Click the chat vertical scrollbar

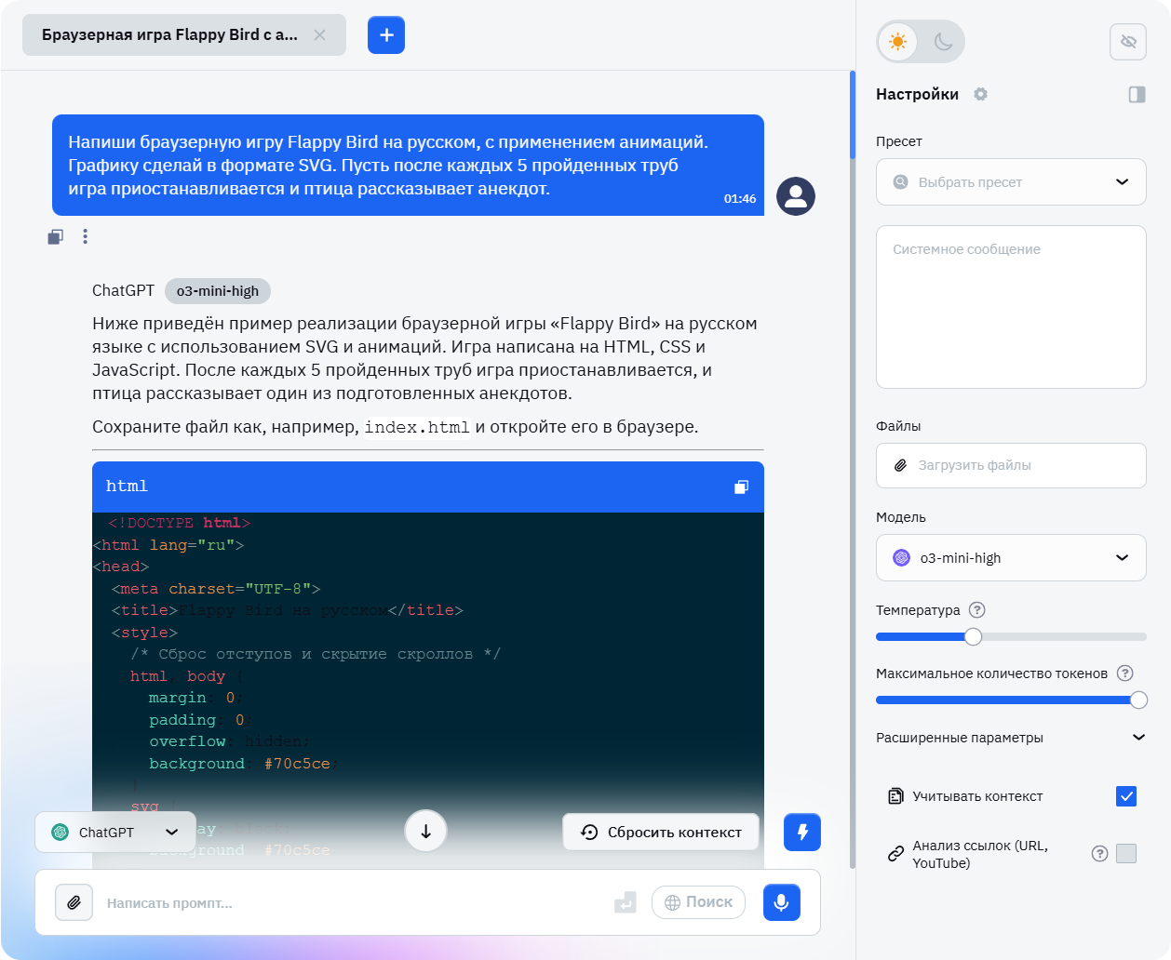(x=853, y=114)
